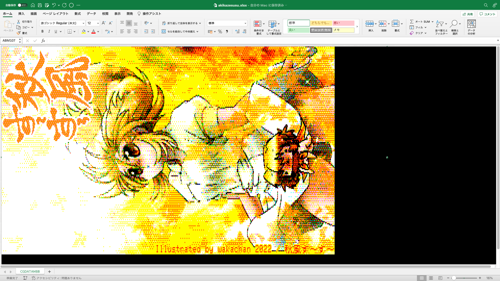
Task: Switch to ページ レイアウト tab
Action: [x=55, y=14]
